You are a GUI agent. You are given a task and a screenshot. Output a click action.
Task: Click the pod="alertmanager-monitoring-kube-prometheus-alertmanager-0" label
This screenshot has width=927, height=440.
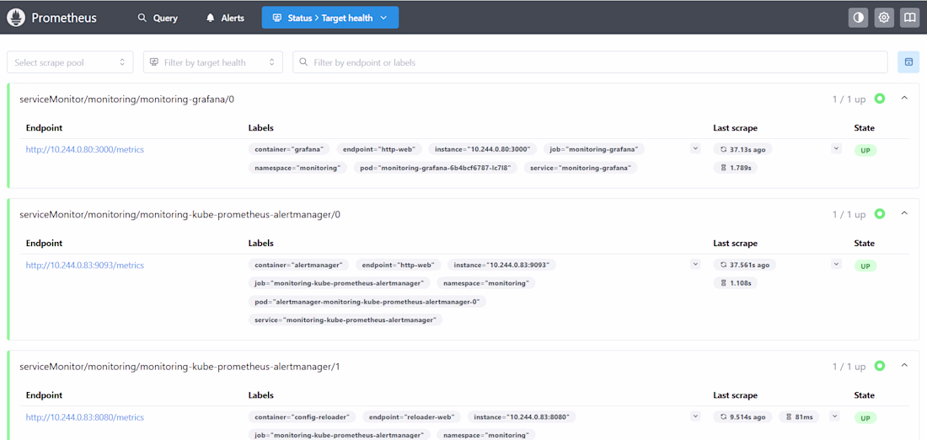367,302
